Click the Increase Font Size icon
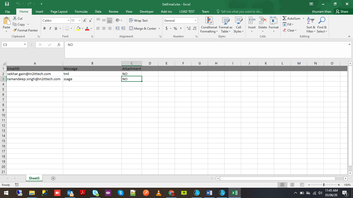This screenshot has width=353, height=198. (85, 21)
